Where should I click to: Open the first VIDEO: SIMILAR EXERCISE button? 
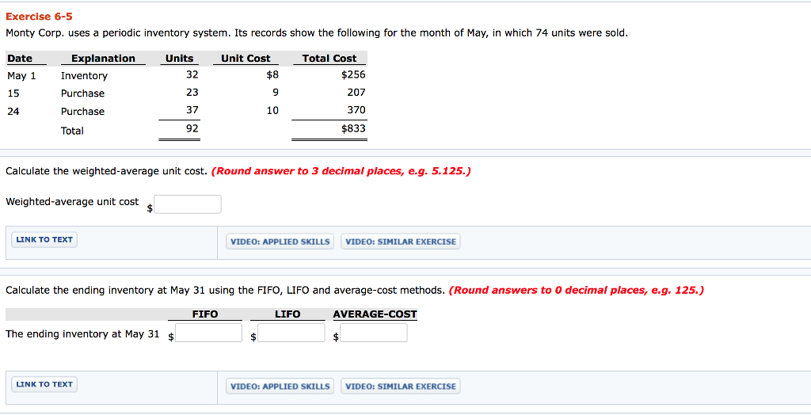[400, 242]
